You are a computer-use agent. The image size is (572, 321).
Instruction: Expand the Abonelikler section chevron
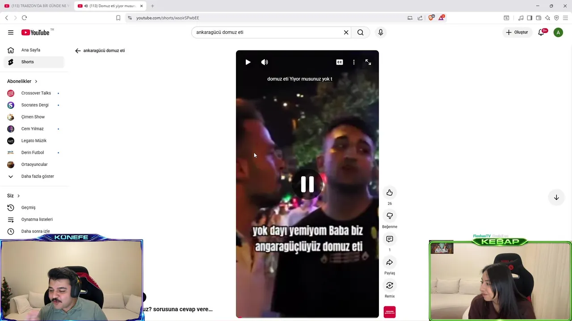pyautogui.click(x=36, y=81)
